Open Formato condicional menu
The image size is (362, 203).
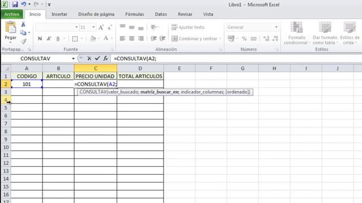[296, 33]
